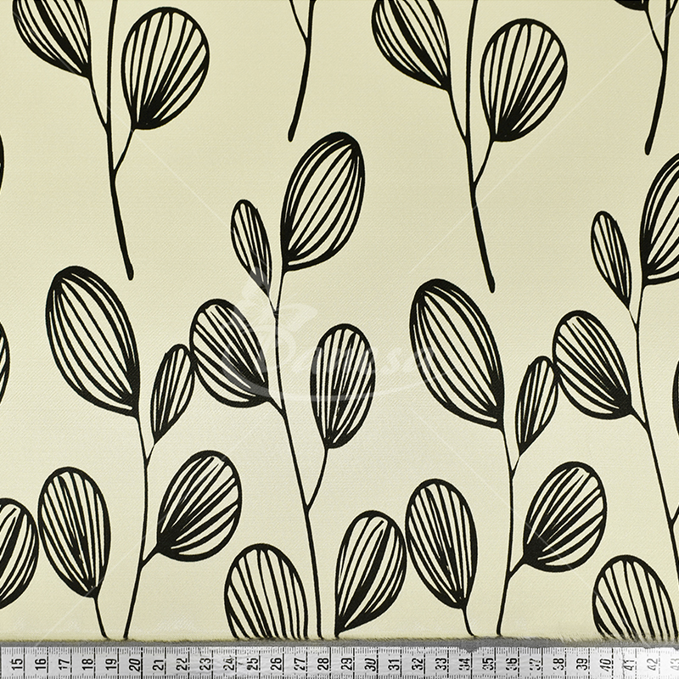Click the number 15 on the measuring tape

pyautogui.click(x=17, y=664)
